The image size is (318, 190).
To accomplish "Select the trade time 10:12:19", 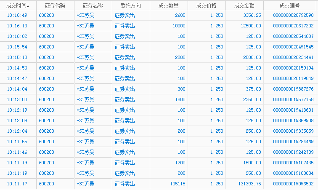I will [x=17, y=110].
